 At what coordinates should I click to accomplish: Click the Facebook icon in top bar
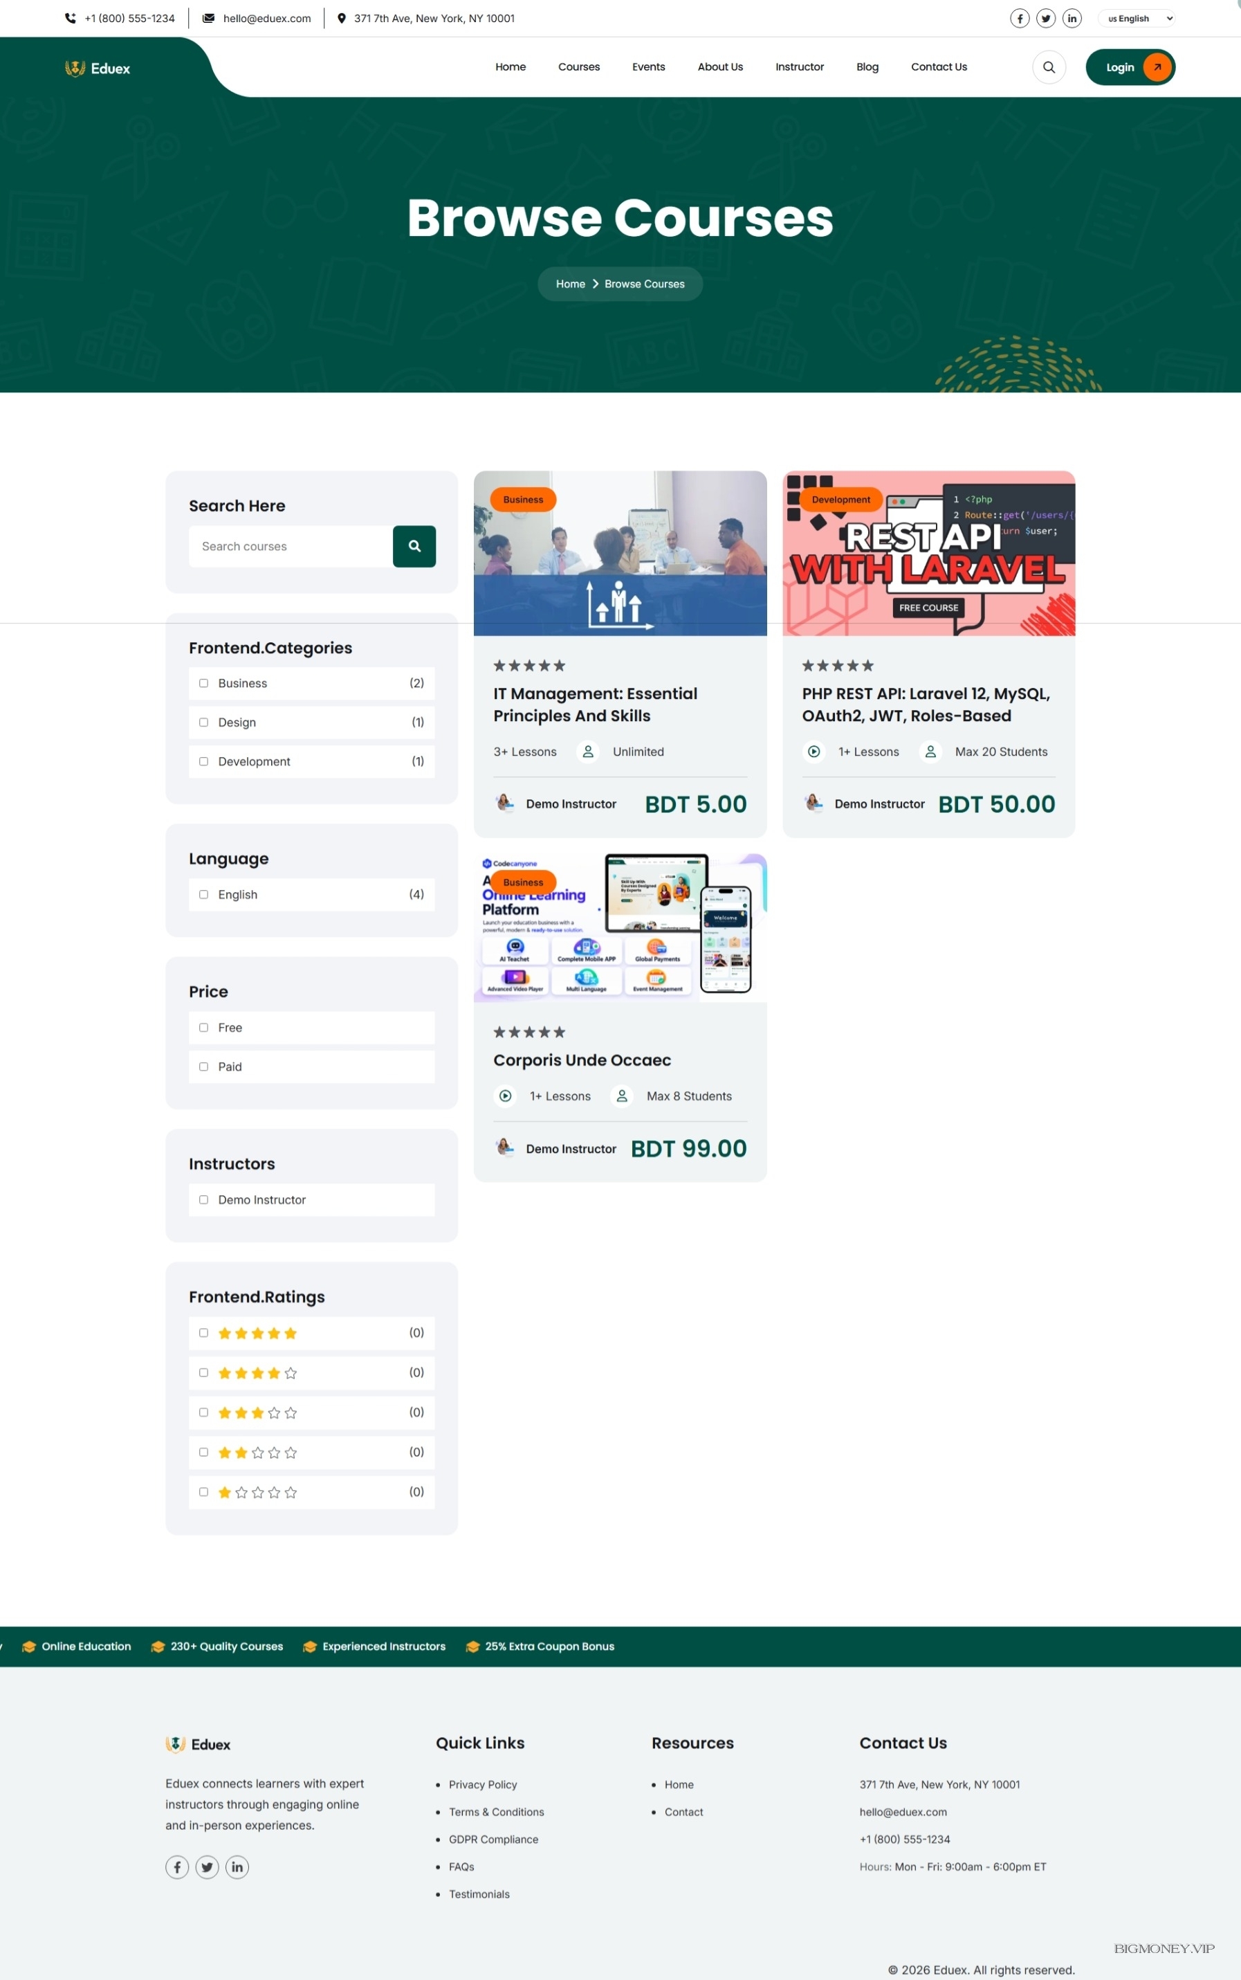tap(1020, 18)
